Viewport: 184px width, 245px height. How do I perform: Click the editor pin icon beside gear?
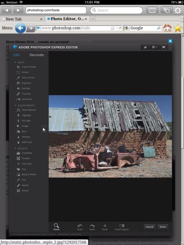145,47
